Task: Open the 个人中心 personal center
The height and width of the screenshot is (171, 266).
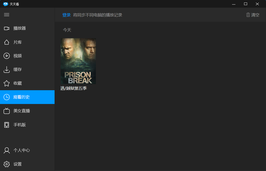Action: 20,150
